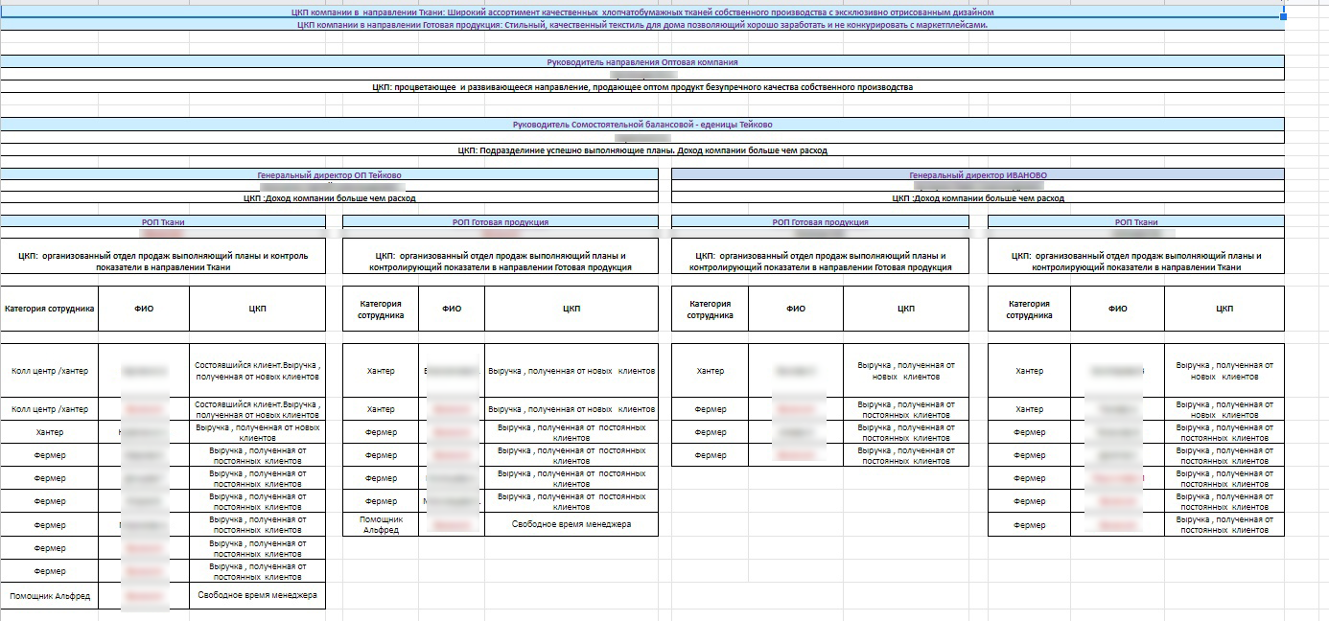This screenshot has height=621, width=1329.
Task: Click 'Категория сотрудника' header in ИВАНОВО Ткани table
Action: point(1029,309)
